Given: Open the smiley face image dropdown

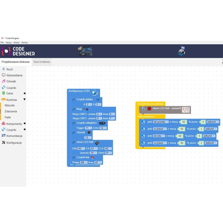Looking at the screenshot, I should coord(186,109).
